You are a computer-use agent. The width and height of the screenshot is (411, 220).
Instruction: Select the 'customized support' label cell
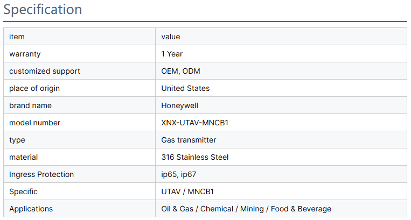point(45,71)
